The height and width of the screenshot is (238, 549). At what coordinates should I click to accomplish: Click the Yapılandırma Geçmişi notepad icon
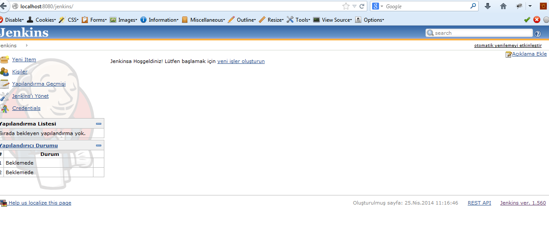click(x=4, y=84)
